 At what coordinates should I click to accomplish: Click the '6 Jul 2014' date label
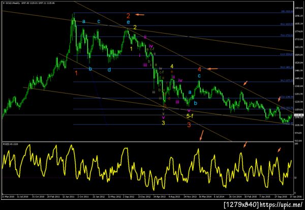click(219, 197)
